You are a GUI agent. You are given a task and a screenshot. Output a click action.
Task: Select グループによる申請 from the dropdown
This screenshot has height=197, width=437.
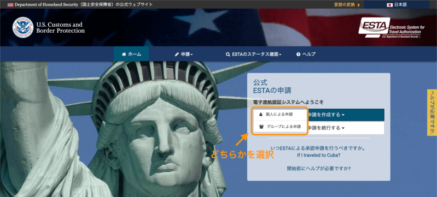279,127
